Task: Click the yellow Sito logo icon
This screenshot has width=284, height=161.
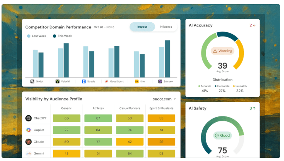Action: coord(137,81)
